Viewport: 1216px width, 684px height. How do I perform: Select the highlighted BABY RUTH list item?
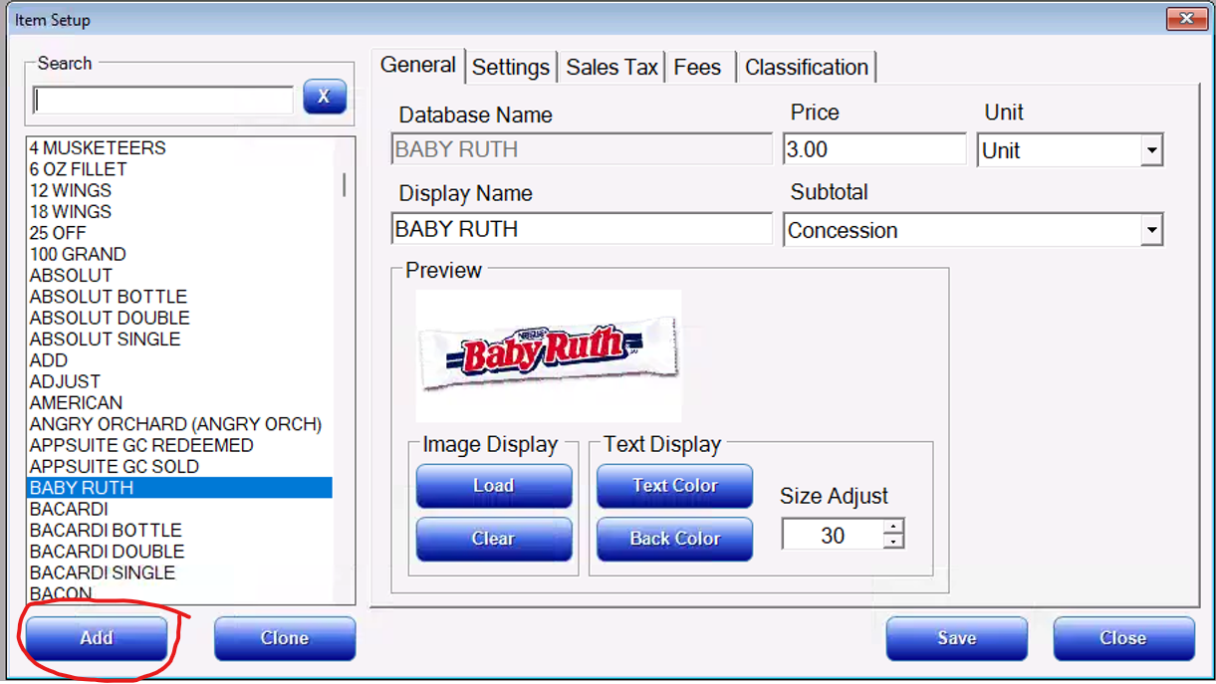[x=179, y=488]
